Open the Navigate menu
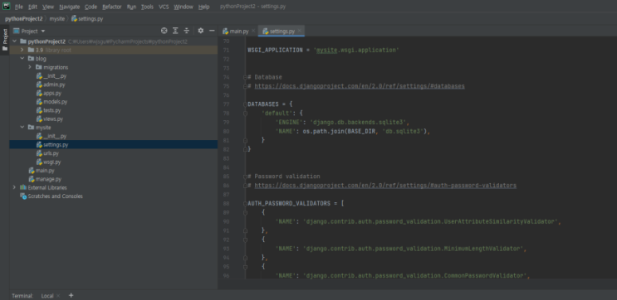 (x=70, y=7)
